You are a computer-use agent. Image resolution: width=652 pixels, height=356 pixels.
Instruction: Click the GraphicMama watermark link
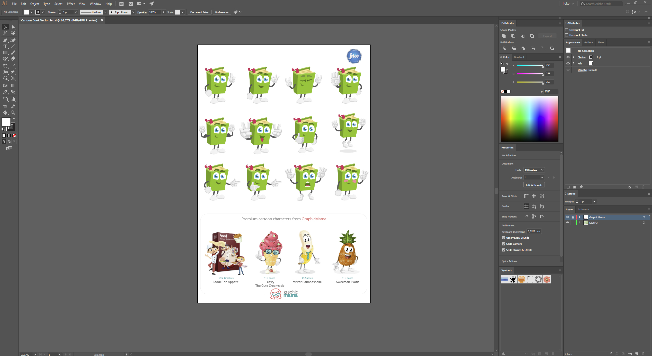(x=284, y=294)
